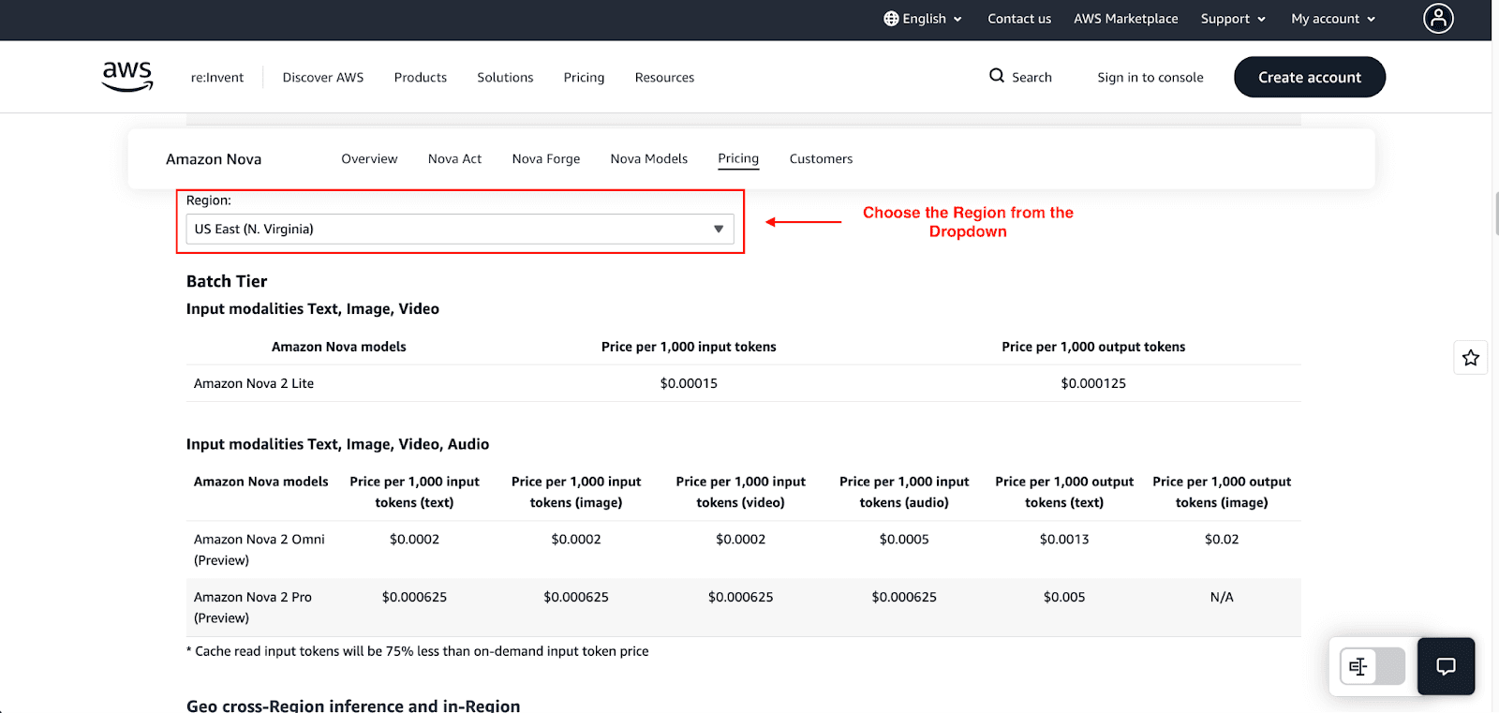Click the $0.02 image output price
The height and width of the screenshot is (713, 1499).
(x=1222, y=540)
